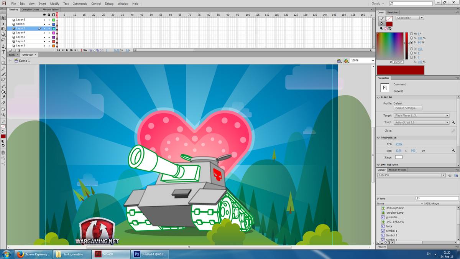Open the ActionScript 2.0 script dropdown
Image resolution: width=460 pixels, height=259 pixels.
(421, 122)
